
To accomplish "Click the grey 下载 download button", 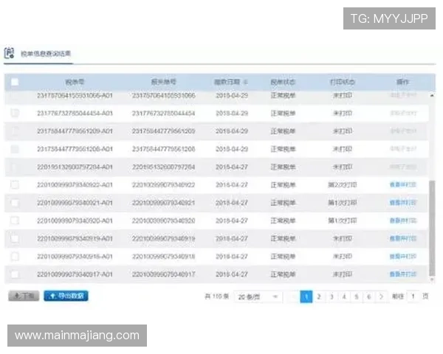I will (24, 296).
